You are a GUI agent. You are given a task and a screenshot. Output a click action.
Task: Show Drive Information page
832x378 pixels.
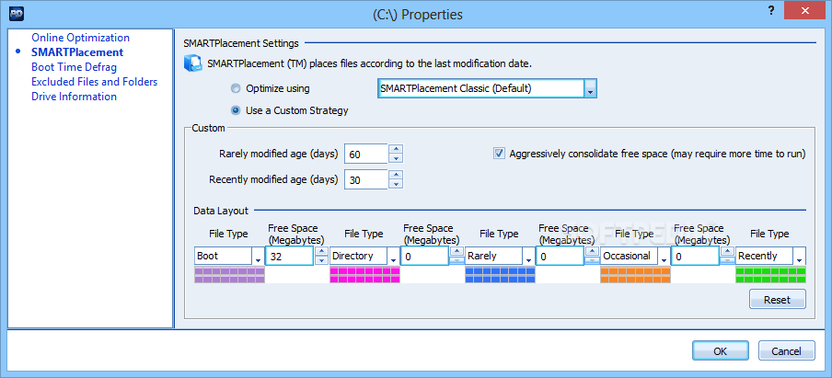(x=75, y=97)
